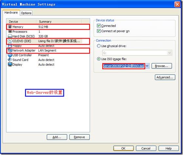Select the USB Controller icon
Screen dimensions: 183x155
point(10,55)
